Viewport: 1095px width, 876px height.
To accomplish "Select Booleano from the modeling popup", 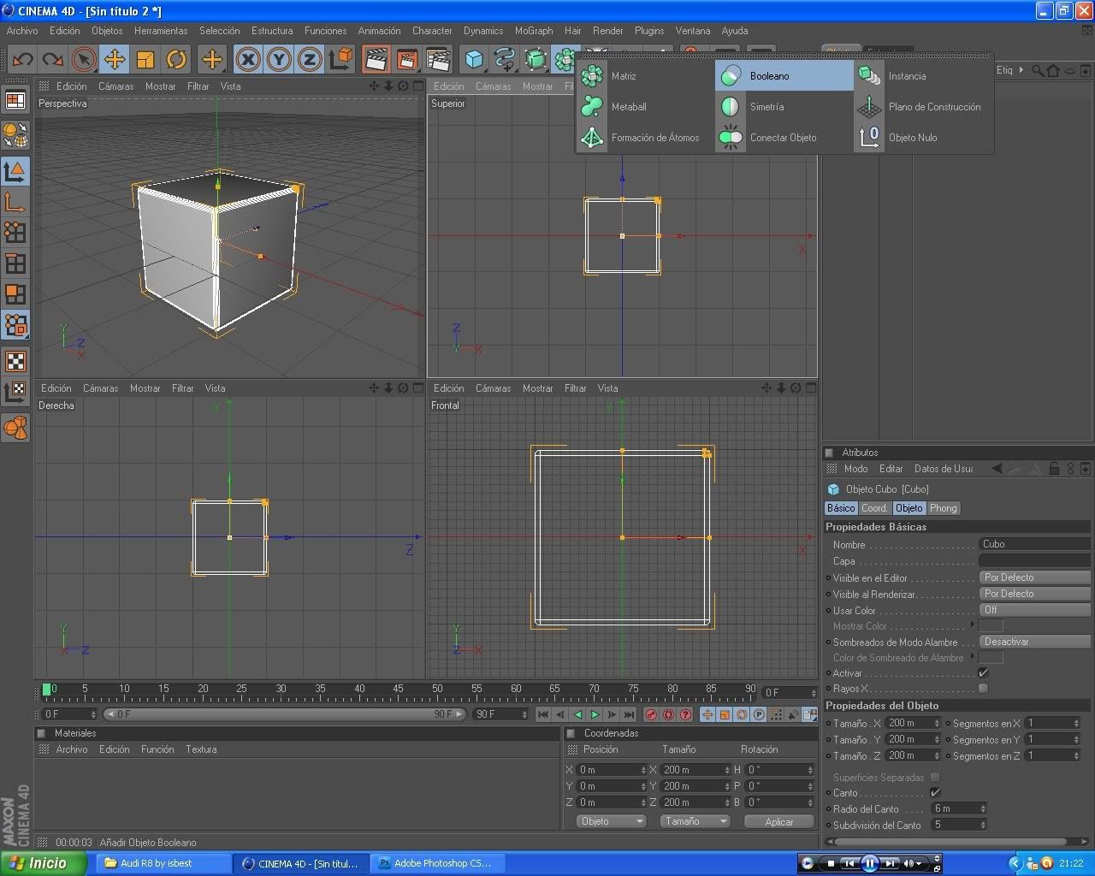I will (x=784, y=76).
